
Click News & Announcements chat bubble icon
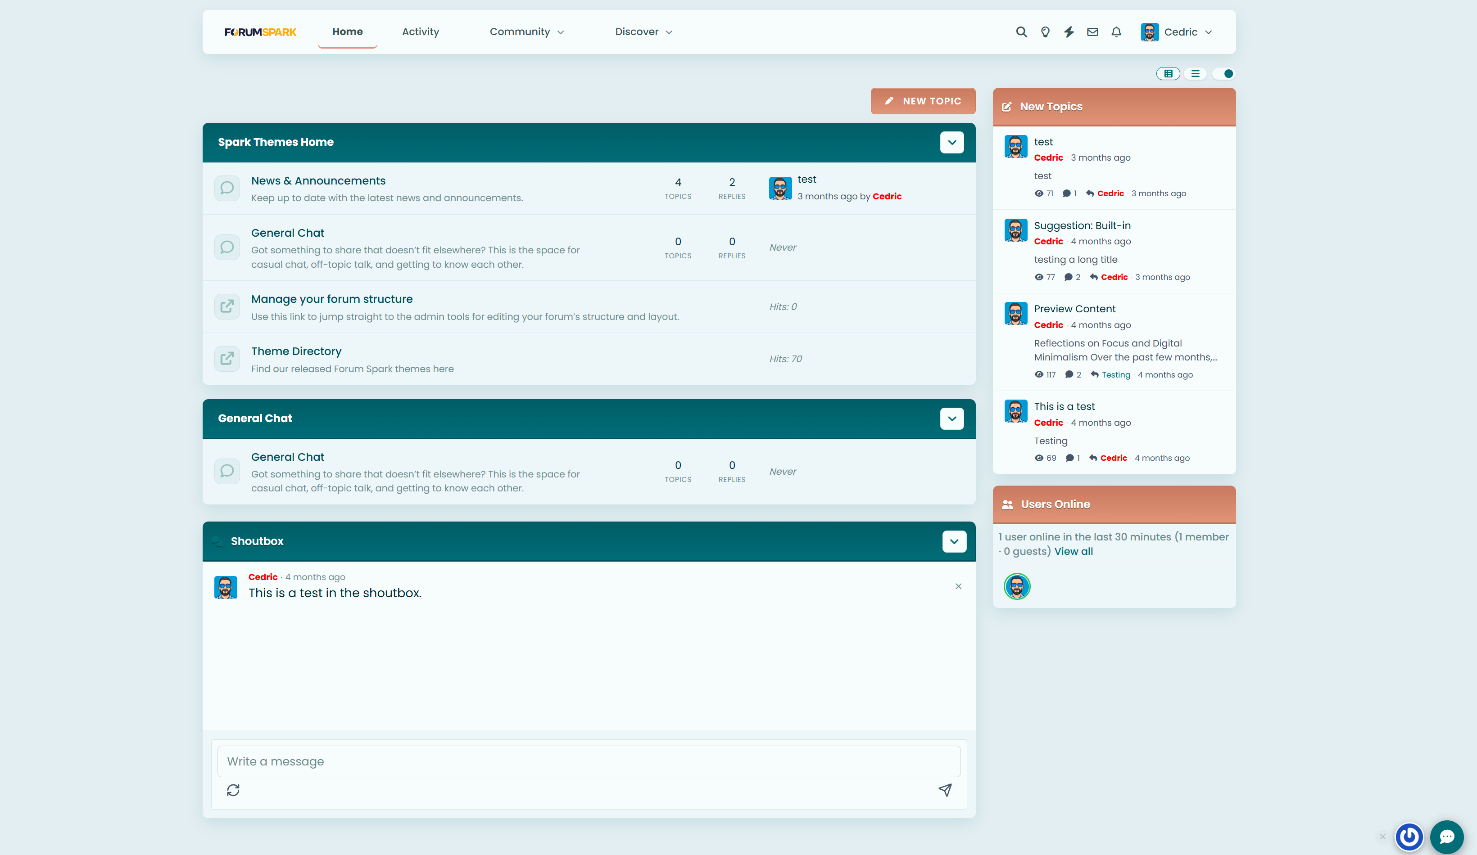coord(227,188)
